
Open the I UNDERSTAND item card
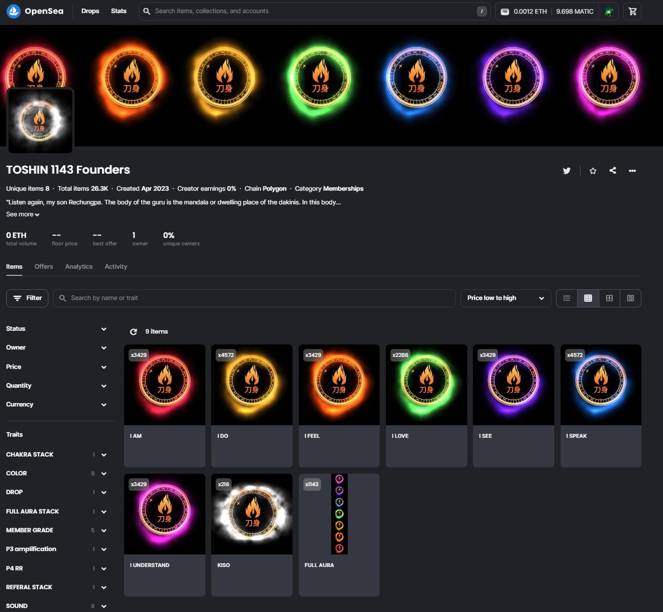pos(164,535)
